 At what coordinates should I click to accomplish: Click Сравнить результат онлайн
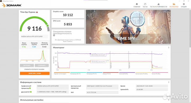tap(34, 69)
